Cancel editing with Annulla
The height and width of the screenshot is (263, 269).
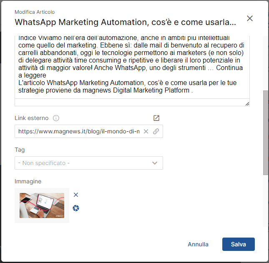click(198, 244)
